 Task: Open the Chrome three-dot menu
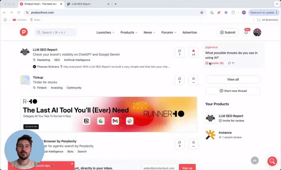tap(277, 13)
